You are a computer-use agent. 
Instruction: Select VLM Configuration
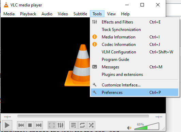pos(135,52)
